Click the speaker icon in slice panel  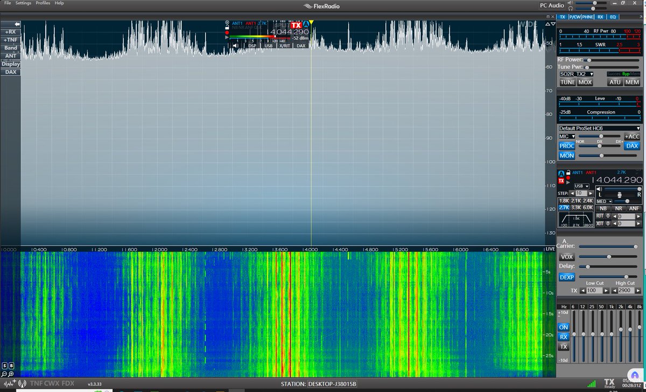(600, 189)
